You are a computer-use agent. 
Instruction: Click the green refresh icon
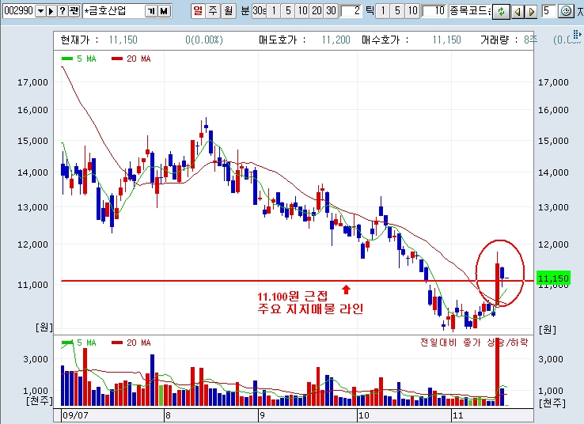[501, 11]
